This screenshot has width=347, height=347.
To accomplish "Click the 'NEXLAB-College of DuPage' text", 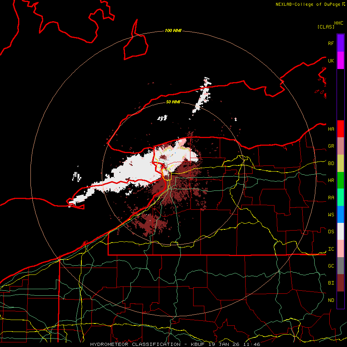I will 308,4.
